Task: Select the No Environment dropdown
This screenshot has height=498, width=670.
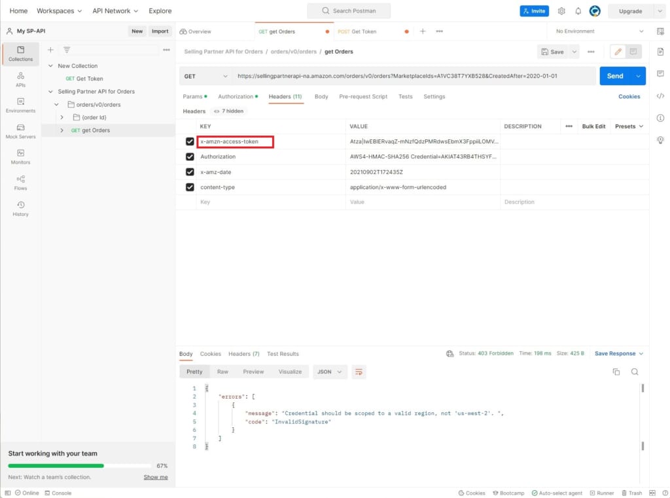Action: click(x=599, y=31)
